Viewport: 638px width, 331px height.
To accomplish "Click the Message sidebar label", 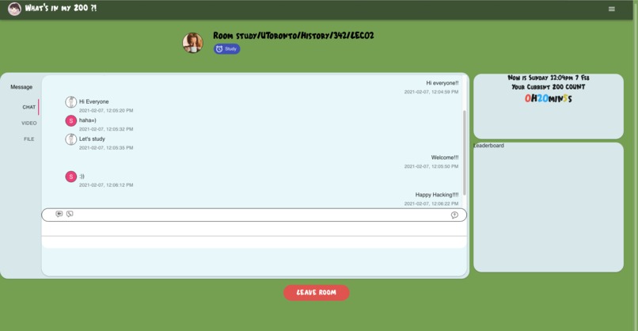I will tap(21, 87).
